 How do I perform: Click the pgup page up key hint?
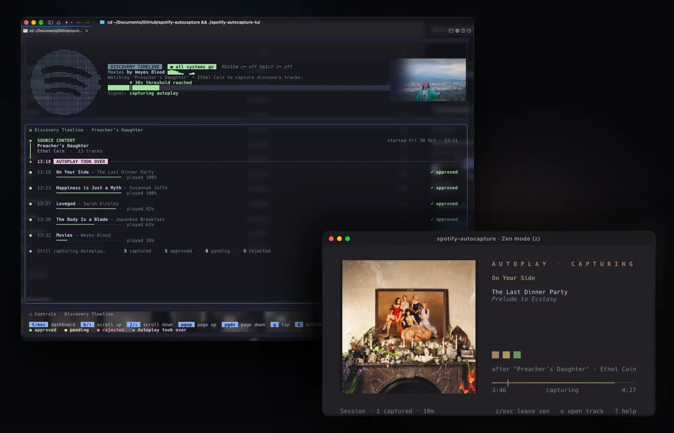(x=197, y=325)
